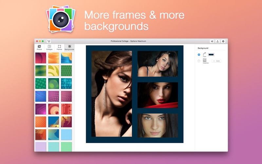Click the color picker eyedropper icon
This screenshot has width=262, height=164.
click(x=204, y=54)
